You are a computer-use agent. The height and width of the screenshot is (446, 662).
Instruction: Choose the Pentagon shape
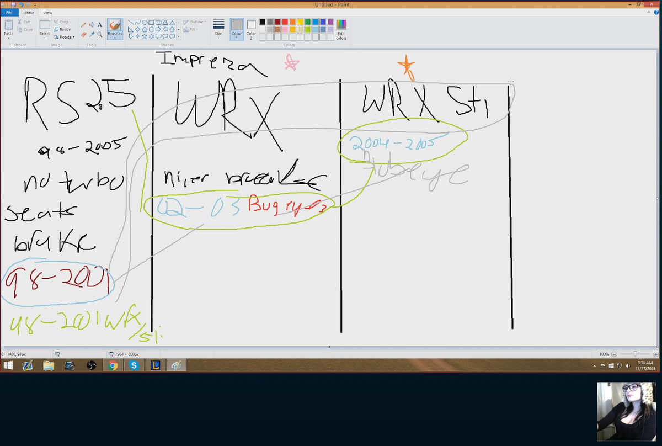pos(145,29)
